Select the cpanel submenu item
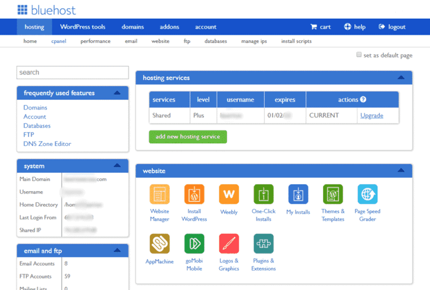This screenshot has width=430, height=290. tap(59, 41)
